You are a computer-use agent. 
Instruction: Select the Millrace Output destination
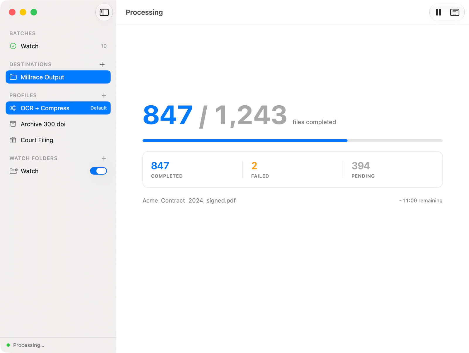(x=58, y=77)
